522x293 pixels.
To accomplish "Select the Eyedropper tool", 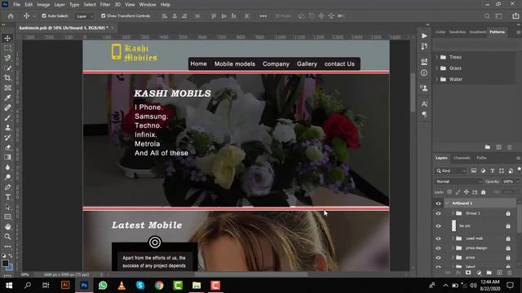I will tap(7, 98).
